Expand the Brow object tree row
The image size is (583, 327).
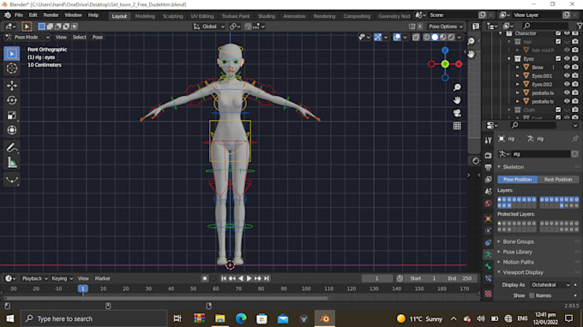tap(518, 67)
